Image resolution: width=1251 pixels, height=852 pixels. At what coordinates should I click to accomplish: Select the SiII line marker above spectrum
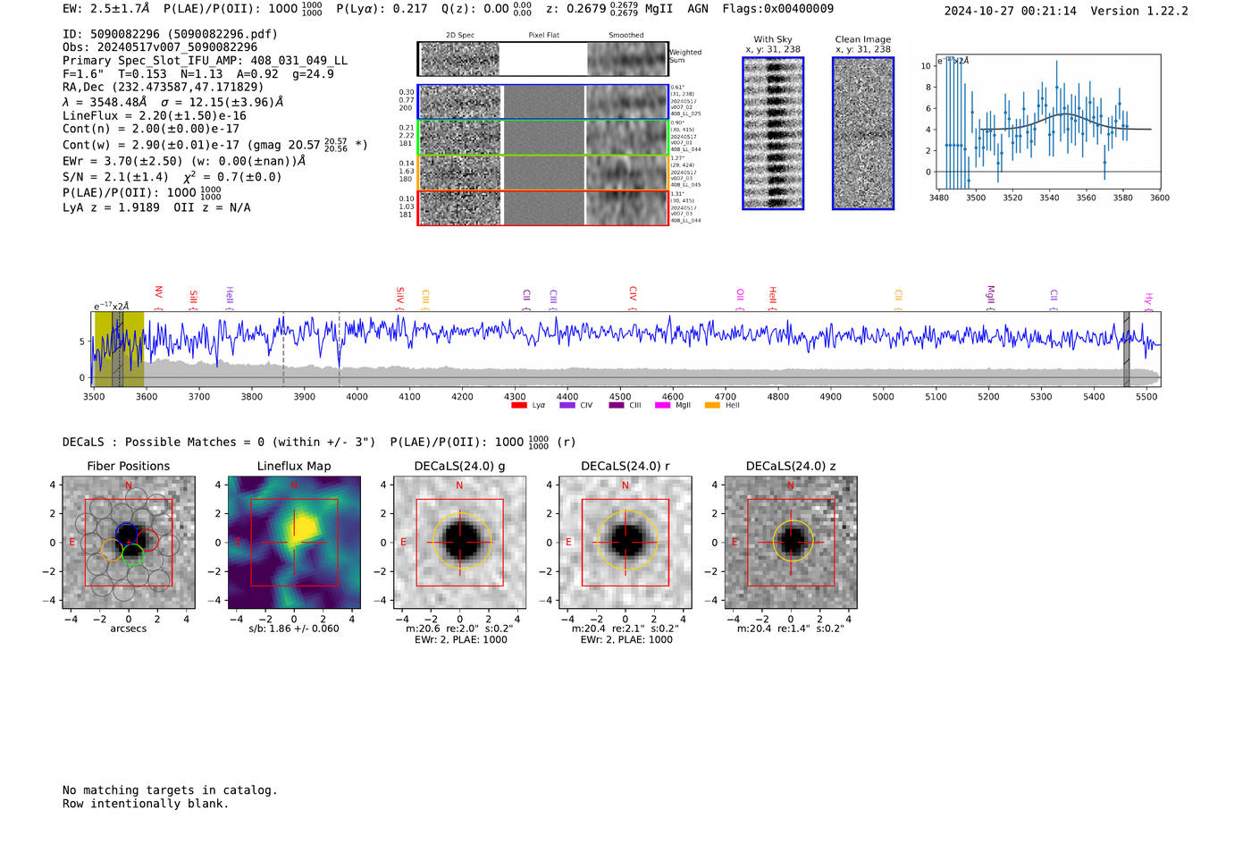pos(193,299)
